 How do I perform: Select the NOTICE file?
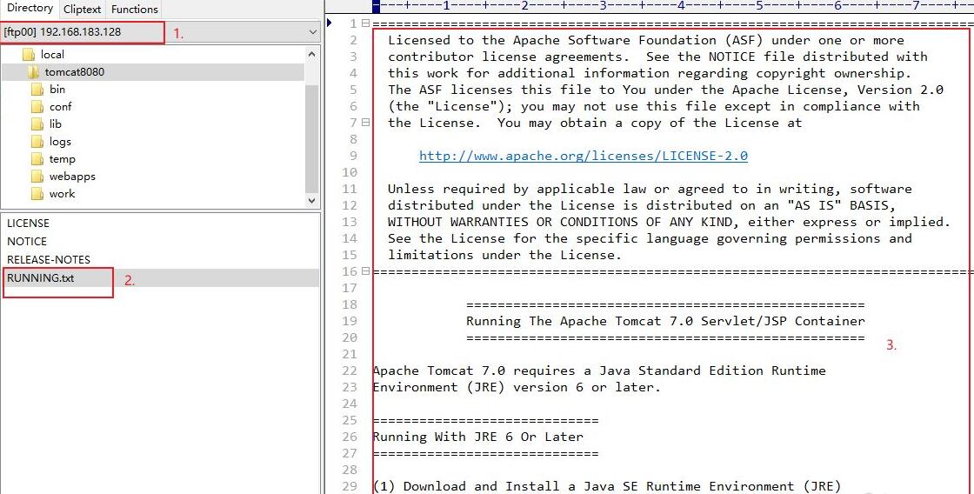(27, 241)
